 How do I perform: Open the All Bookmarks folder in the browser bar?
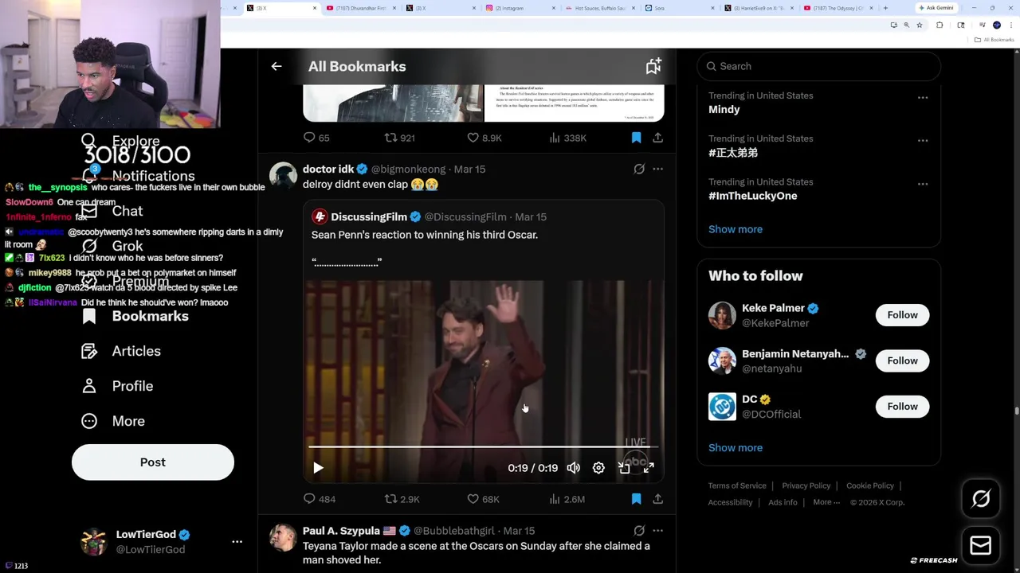click(994, 40)
